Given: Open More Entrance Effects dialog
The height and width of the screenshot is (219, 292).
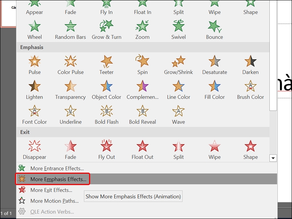Looking at the screenshot, I should pos(147,168).
